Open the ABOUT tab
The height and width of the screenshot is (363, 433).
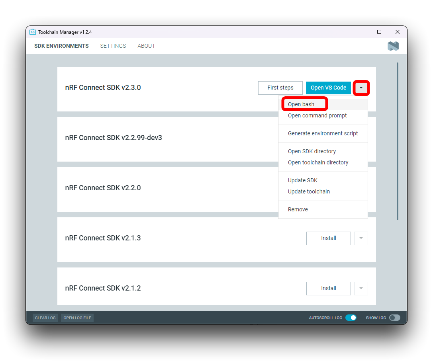point(146,46)
